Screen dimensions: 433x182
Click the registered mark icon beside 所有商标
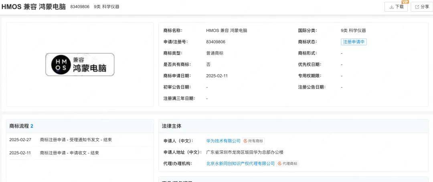(245, 141)
